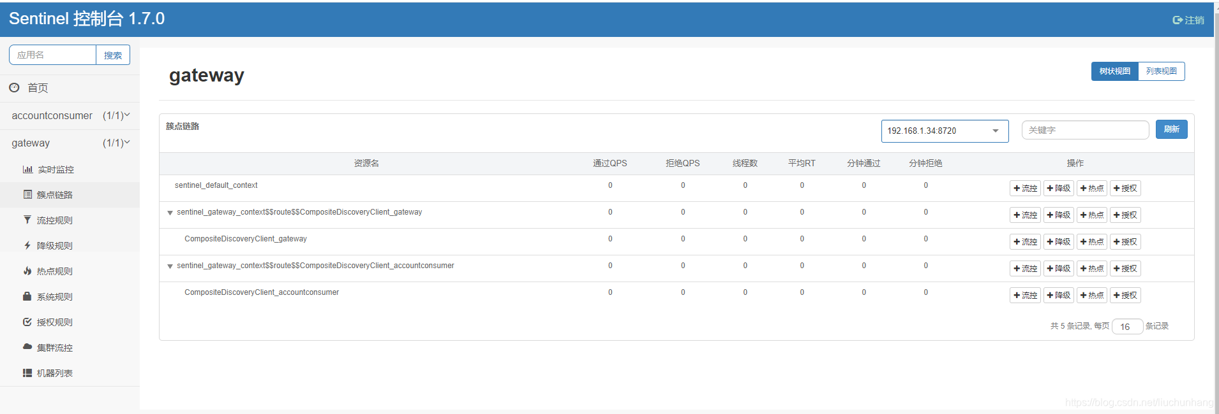This screenshot has width=1219, height=414.
Task: Click the 刷新 refresh button
Action: click(x=1171, y=129)
